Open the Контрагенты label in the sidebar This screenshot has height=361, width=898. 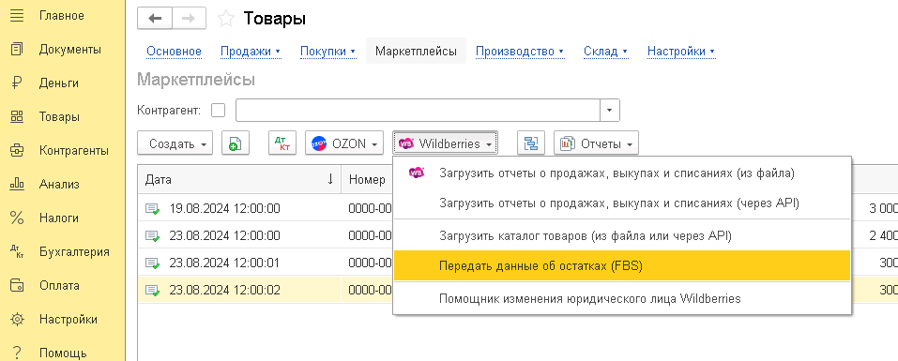[x=74, y=150]
